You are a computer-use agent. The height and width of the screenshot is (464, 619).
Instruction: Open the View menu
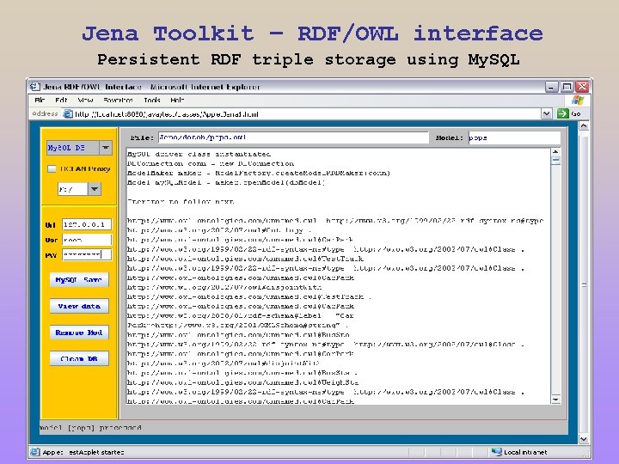(x=85, y=101)
